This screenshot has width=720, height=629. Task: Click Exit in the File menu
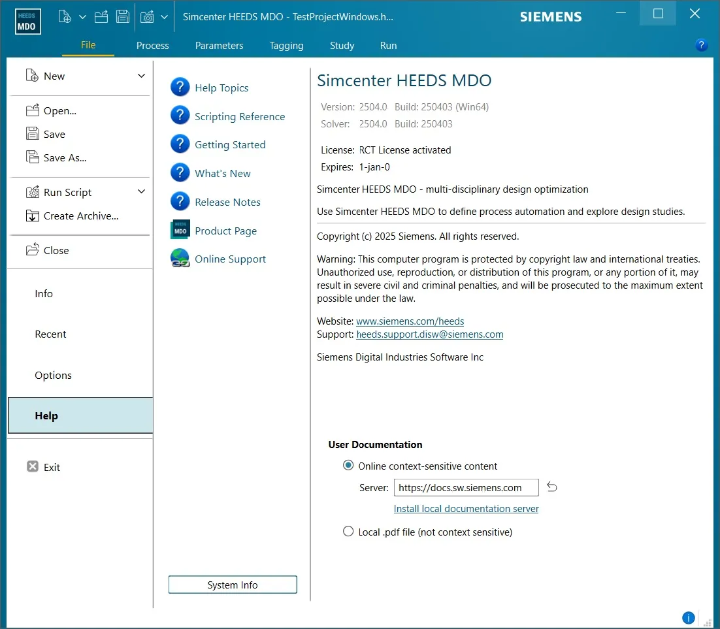coord(52,467)
